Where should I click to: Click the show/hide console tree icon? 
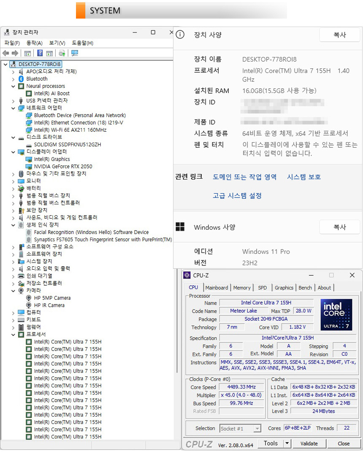27,53
